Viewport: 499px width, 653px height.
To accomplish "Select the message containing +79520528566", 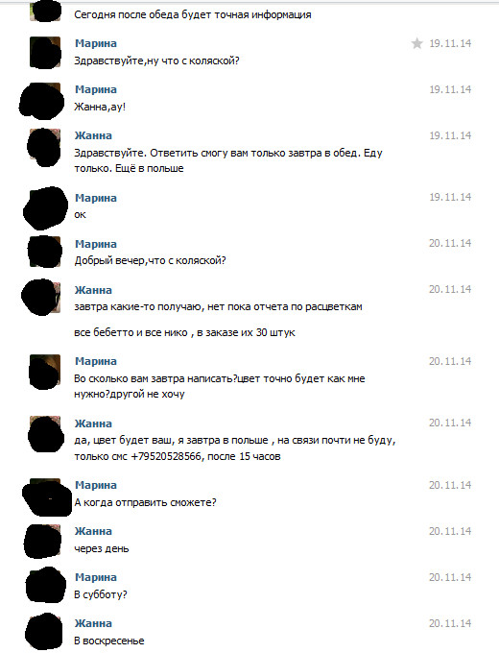I will pyautogui.click(x=235, y=448).
